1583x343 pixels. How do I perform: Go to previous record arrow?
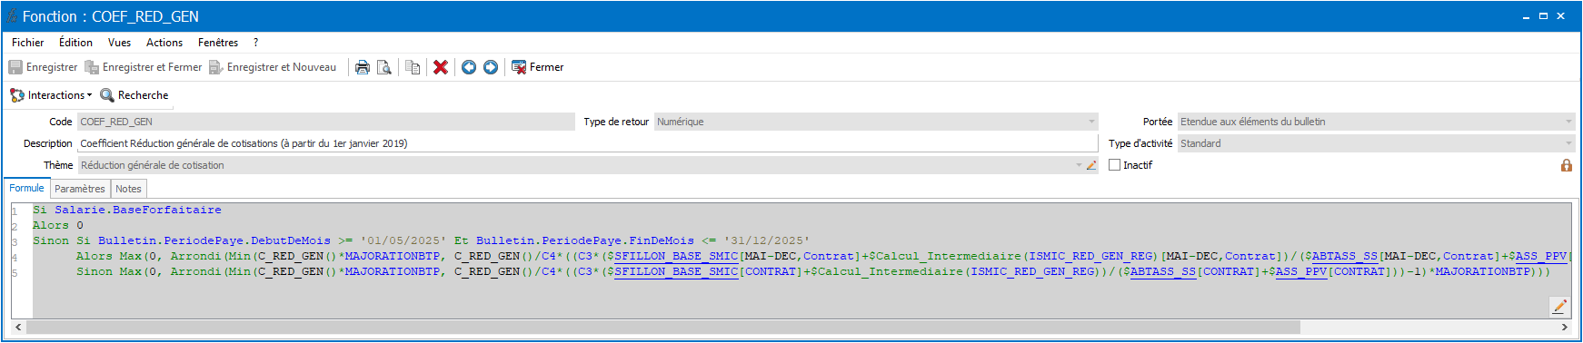[x=469, y=67]
